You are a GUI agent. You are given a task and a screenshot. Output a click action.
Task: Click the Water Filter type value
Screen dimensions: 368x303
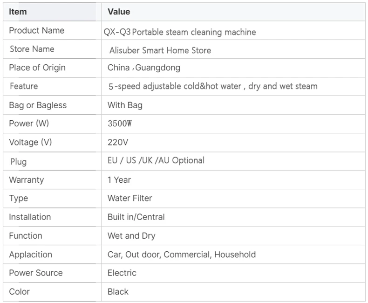[x=130, y=198]
